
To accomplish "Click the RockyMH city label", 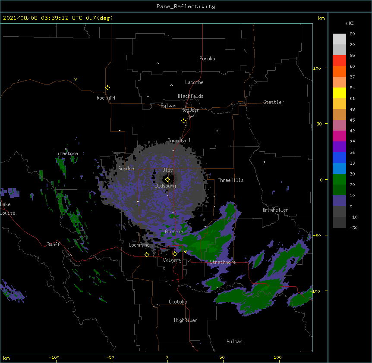I will 106,98.
